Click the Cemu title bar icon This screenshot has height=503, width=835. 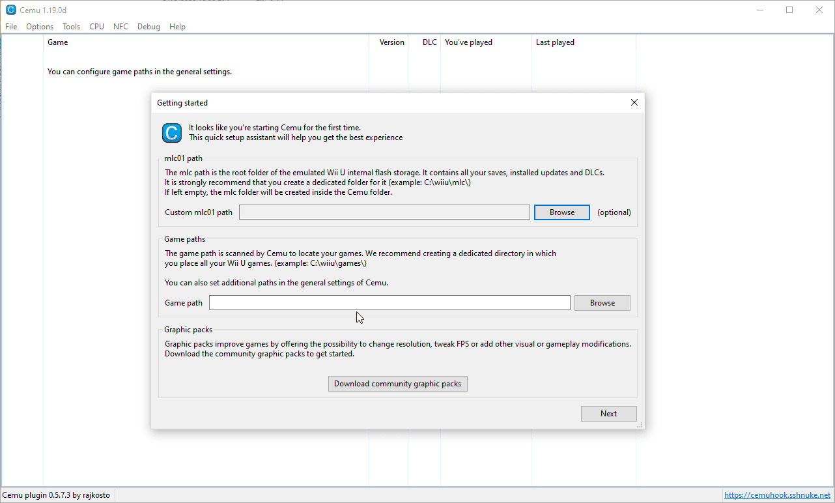[10, 10]
